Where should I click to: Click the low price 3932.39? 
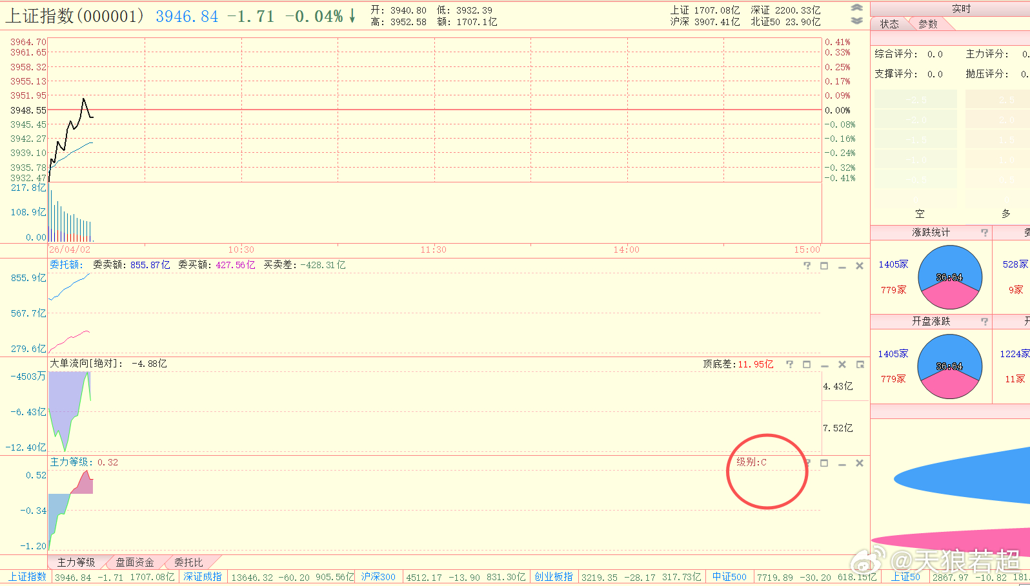pyautogui.click(x=474, y=10)
